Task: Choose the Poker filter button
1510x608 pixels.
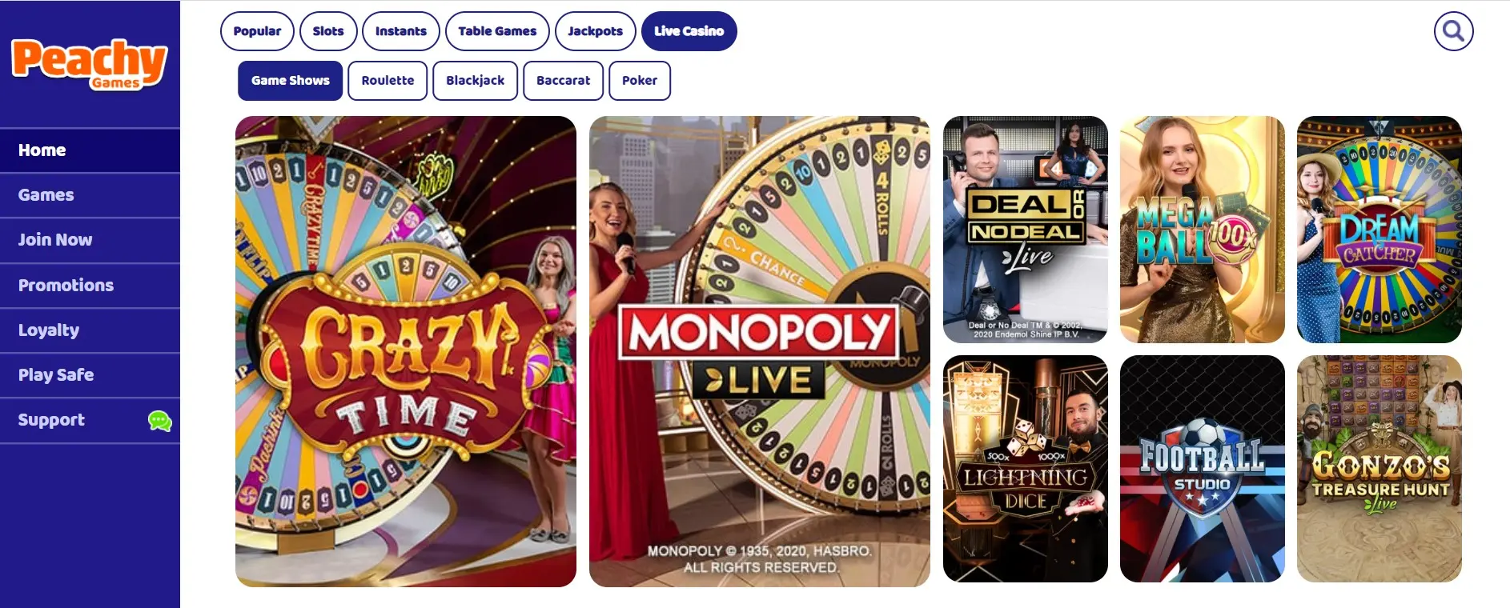Action: pos(640,81)
